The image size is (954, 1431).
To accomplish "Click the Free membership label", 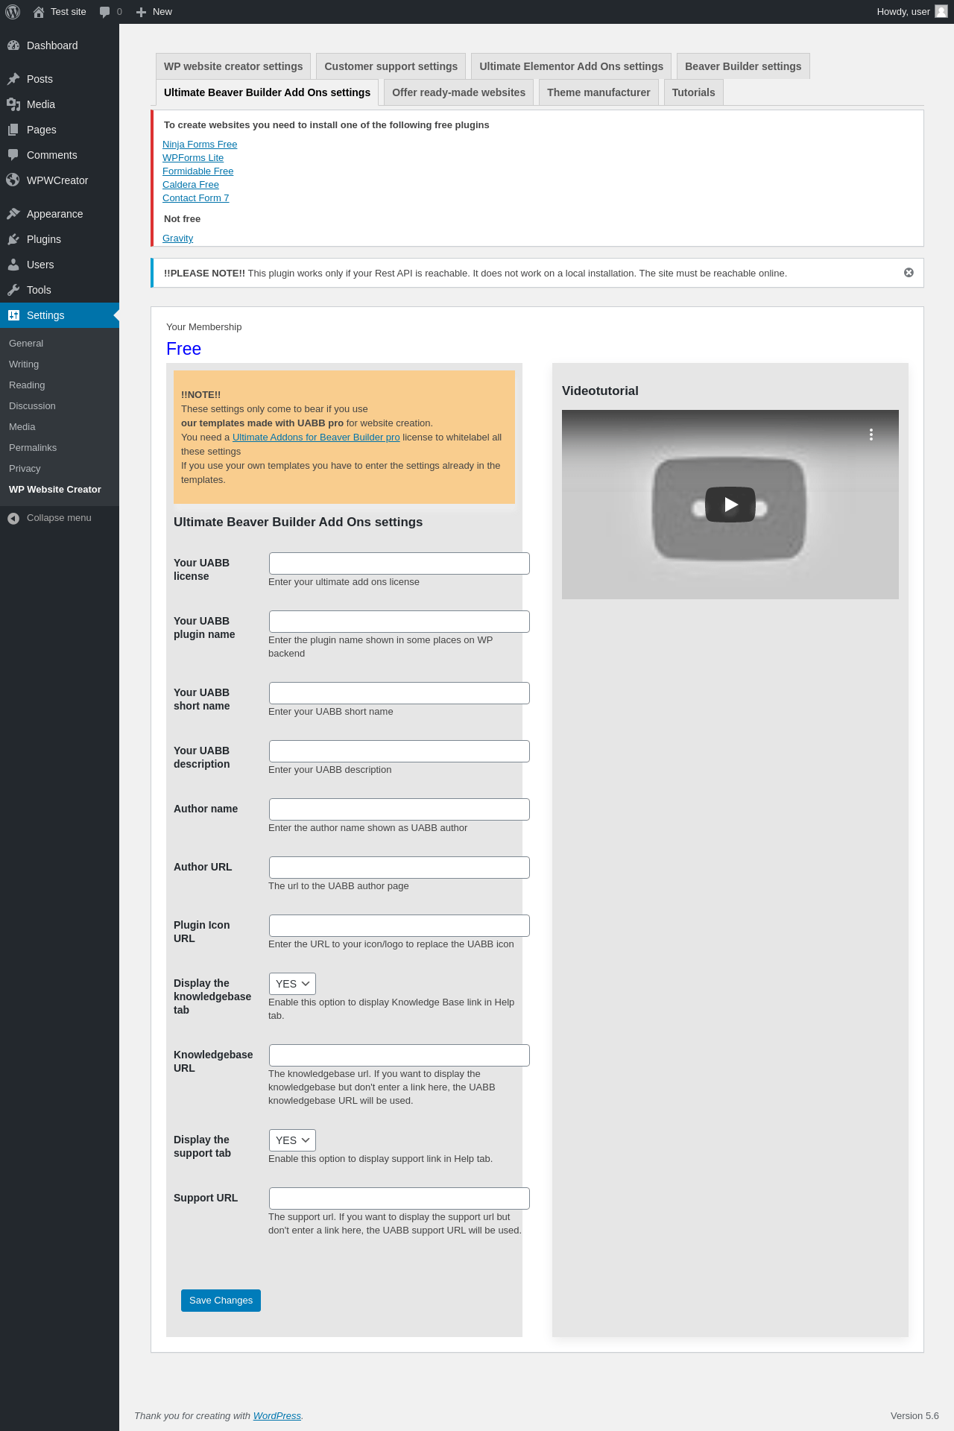I will (x=183, y=349).
